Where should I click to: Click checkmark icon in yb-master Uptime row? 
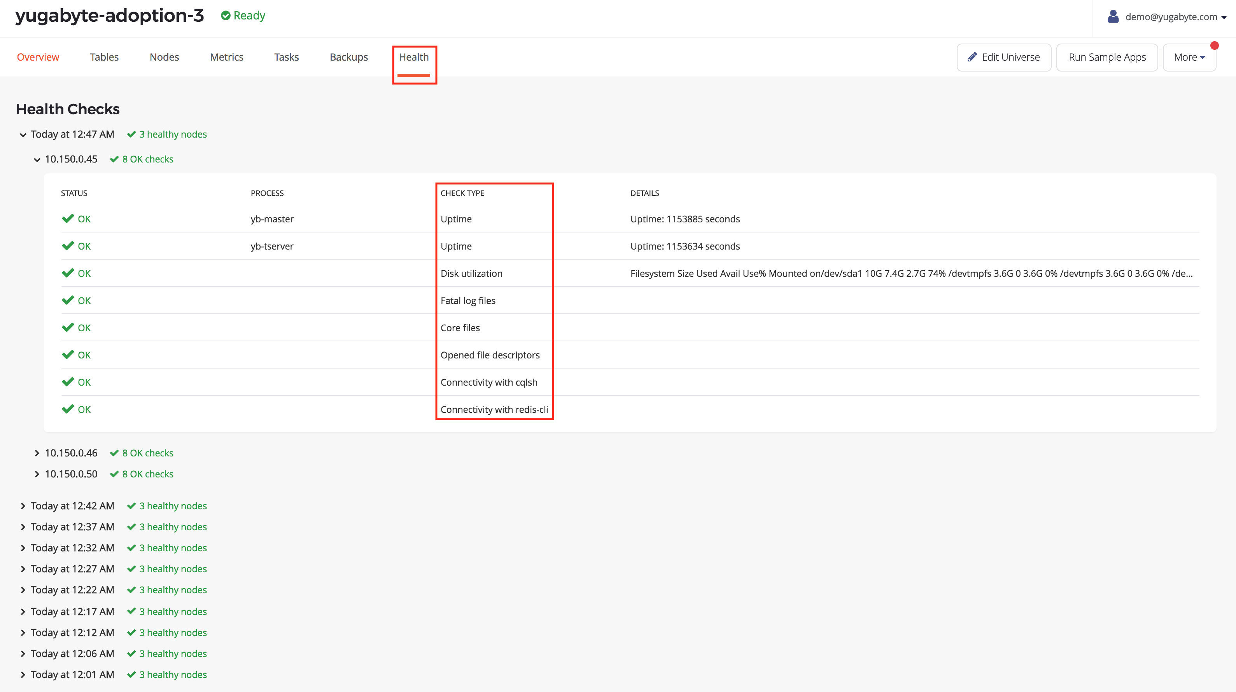point(68,218)
